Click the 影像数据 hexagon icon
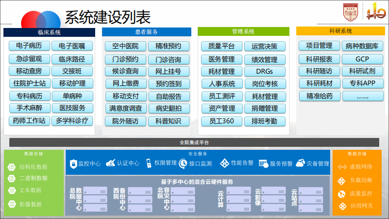 (x=12, y=204)
